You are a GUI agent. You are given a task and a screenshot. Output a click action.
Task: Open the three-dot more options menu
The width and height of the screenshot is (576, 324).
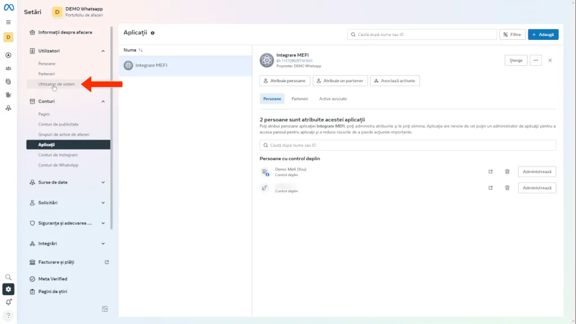(x=535, y=60)
